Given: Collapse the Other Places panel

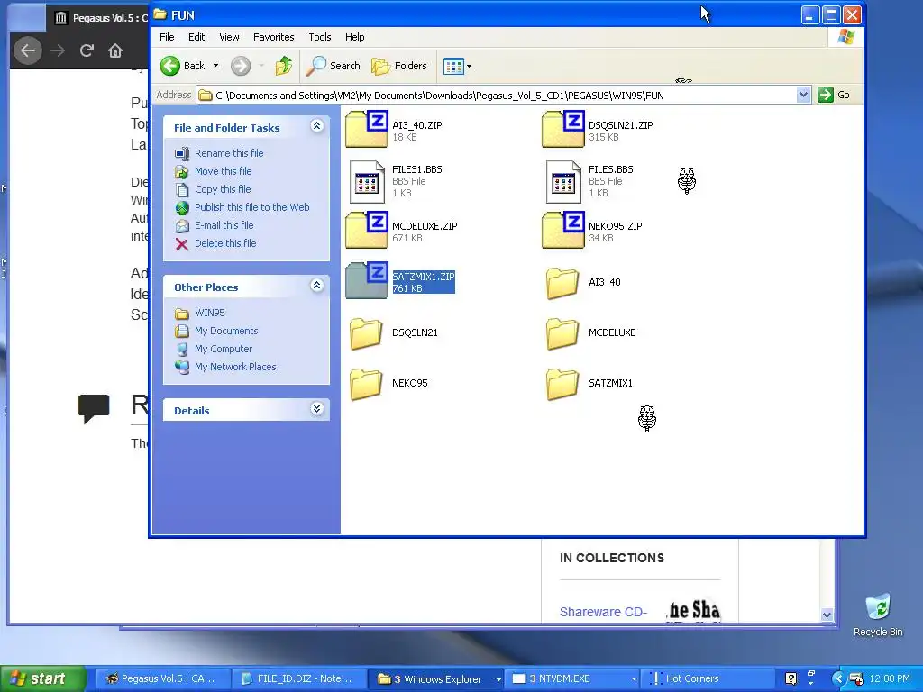Looking at the screenshot, I should point(316,286).
